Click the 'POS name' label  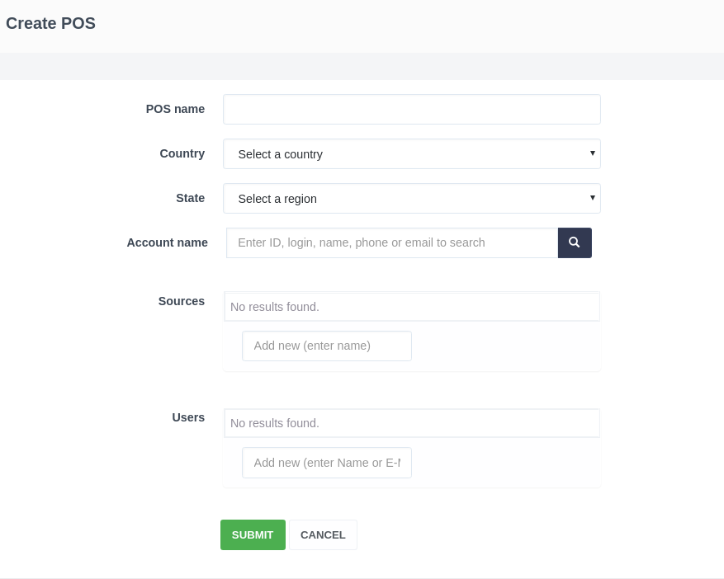click(x=175, y=109)
